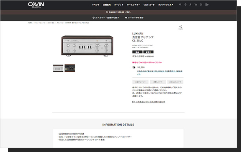Click オンラインストア in the breadcrumb

click(x=40, y=23)
